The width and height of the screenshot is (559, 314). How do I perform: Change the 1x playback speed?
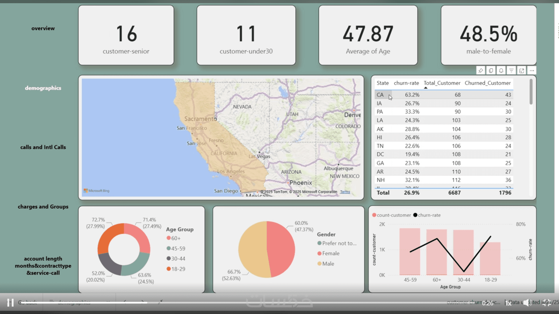click(508, 303)
